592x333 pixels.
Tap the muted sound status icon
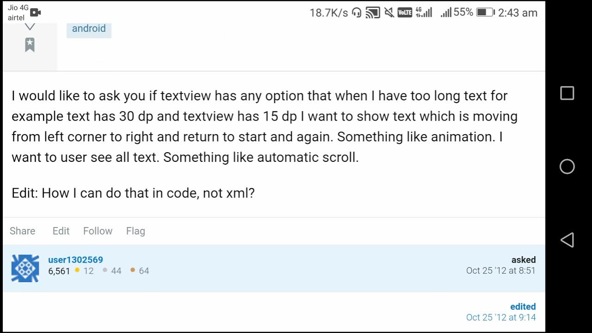pos(389,12)
